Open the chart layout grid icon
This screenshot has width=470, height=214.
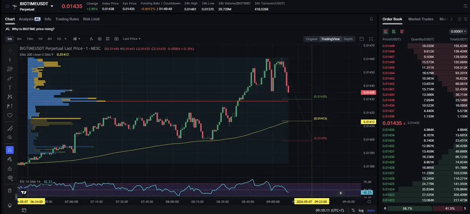click(108, 39)
